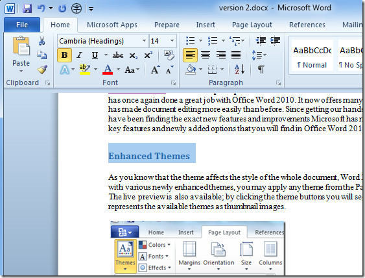The image size is (365, 278).
Task: Open the Change Case Aa dropdown
Action: [132, 69]
